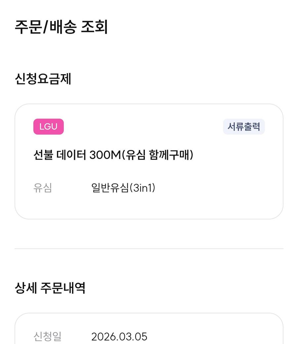Tap the 주문/배송 조회 page title

(x=61, y=27)
